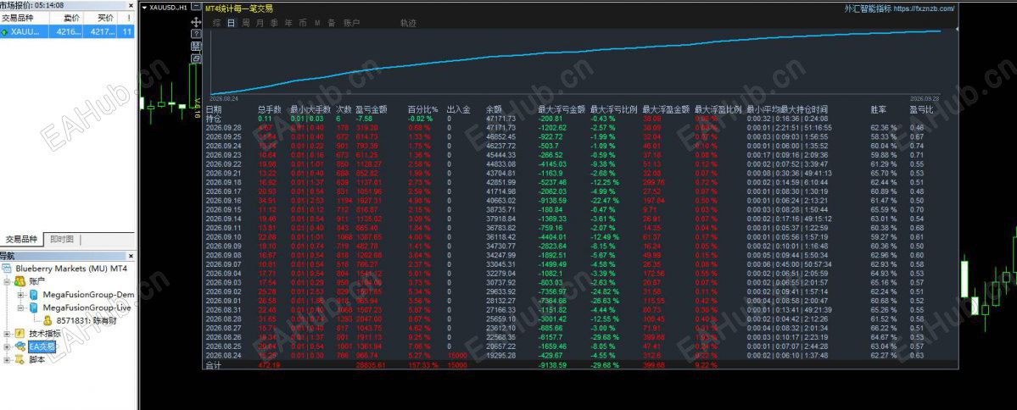Click the 胜率 column header
The height and width of the screenshot is (410, 1017).
coord(878,109)
